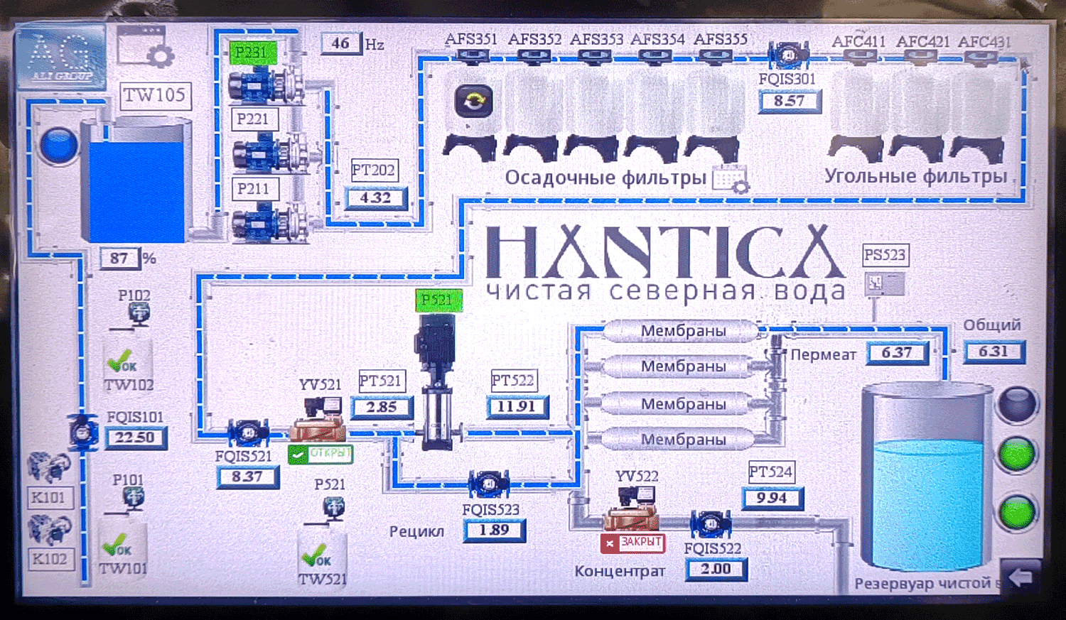
Task: Click the P211 pump label
Action: [254, 189]
